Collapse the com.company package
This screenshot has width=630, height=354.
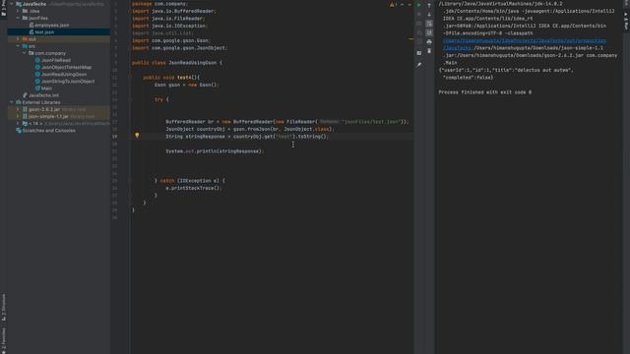[x=24, y=53]
